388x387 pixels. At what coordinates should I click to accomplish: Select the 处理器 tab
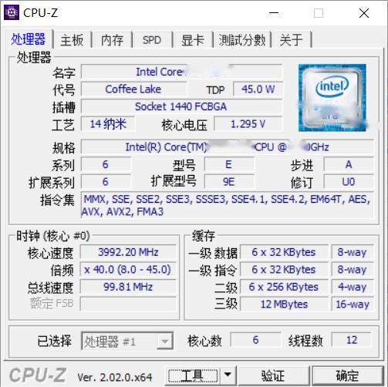28,39
